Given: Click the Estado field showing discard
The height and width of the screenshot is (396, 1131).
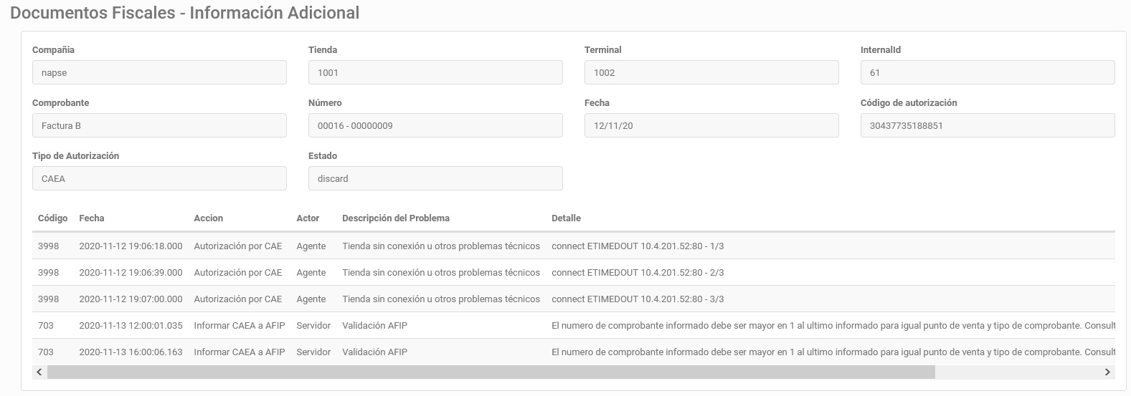Looking at the screenshot, I should pos(435,178).
